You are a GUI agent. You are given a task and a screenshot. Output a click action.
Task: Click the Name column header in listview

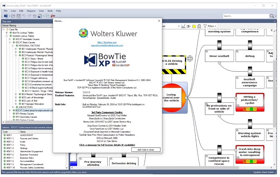(x=36, y=132)
